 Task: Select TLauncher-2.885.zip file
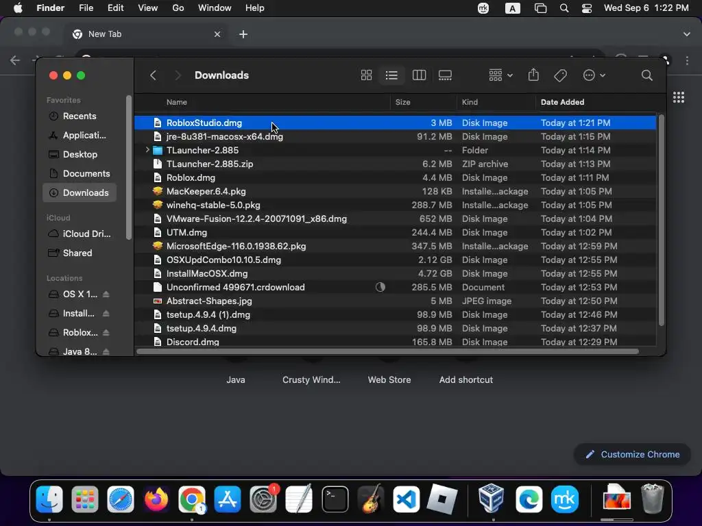tap(396, 164)
